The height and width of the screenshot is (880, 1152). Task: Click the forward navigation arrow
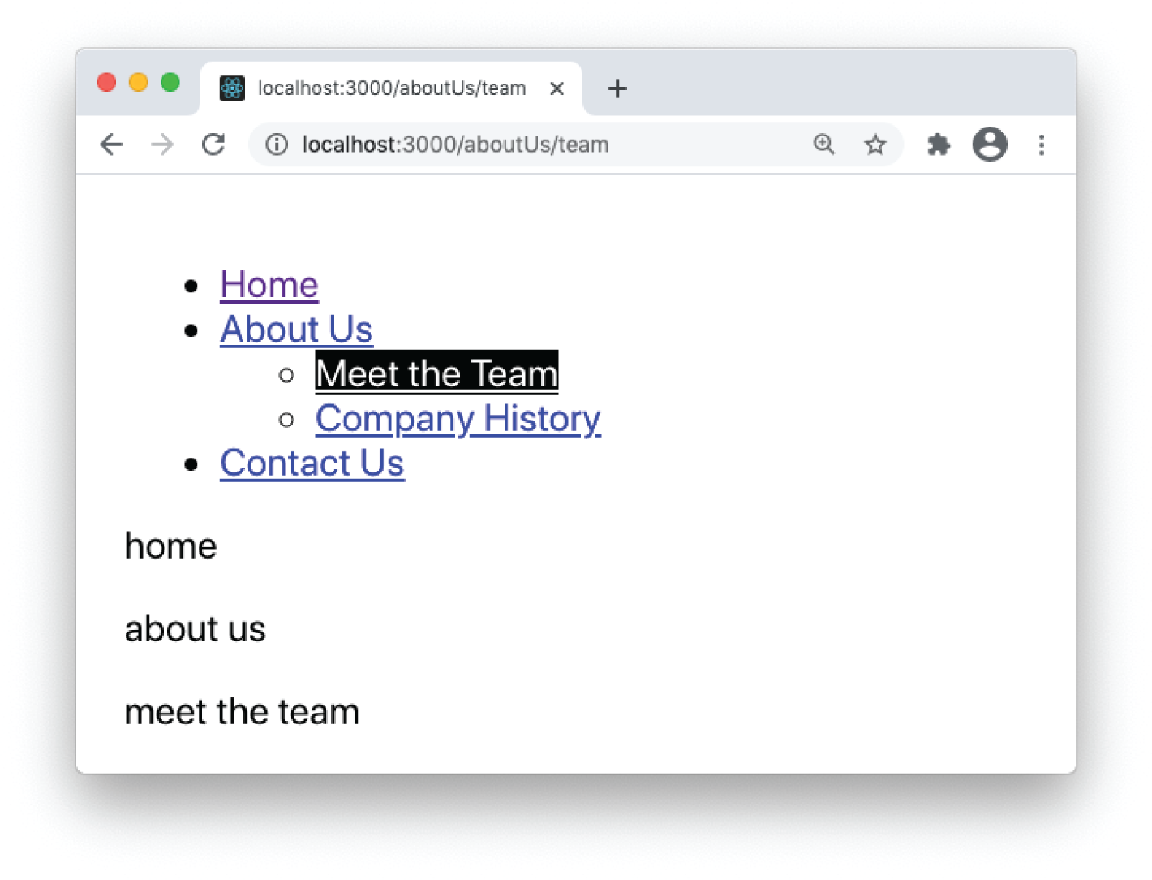tap(162, 145)
